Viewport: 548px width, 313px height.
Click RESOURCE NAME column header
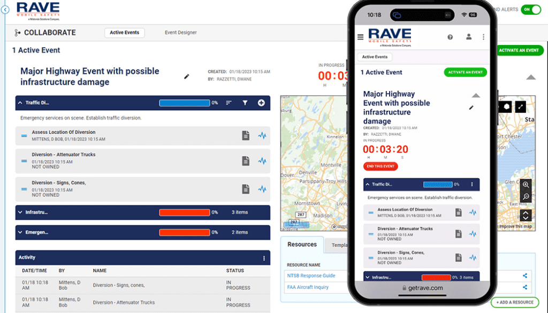[x=303, y=265]
